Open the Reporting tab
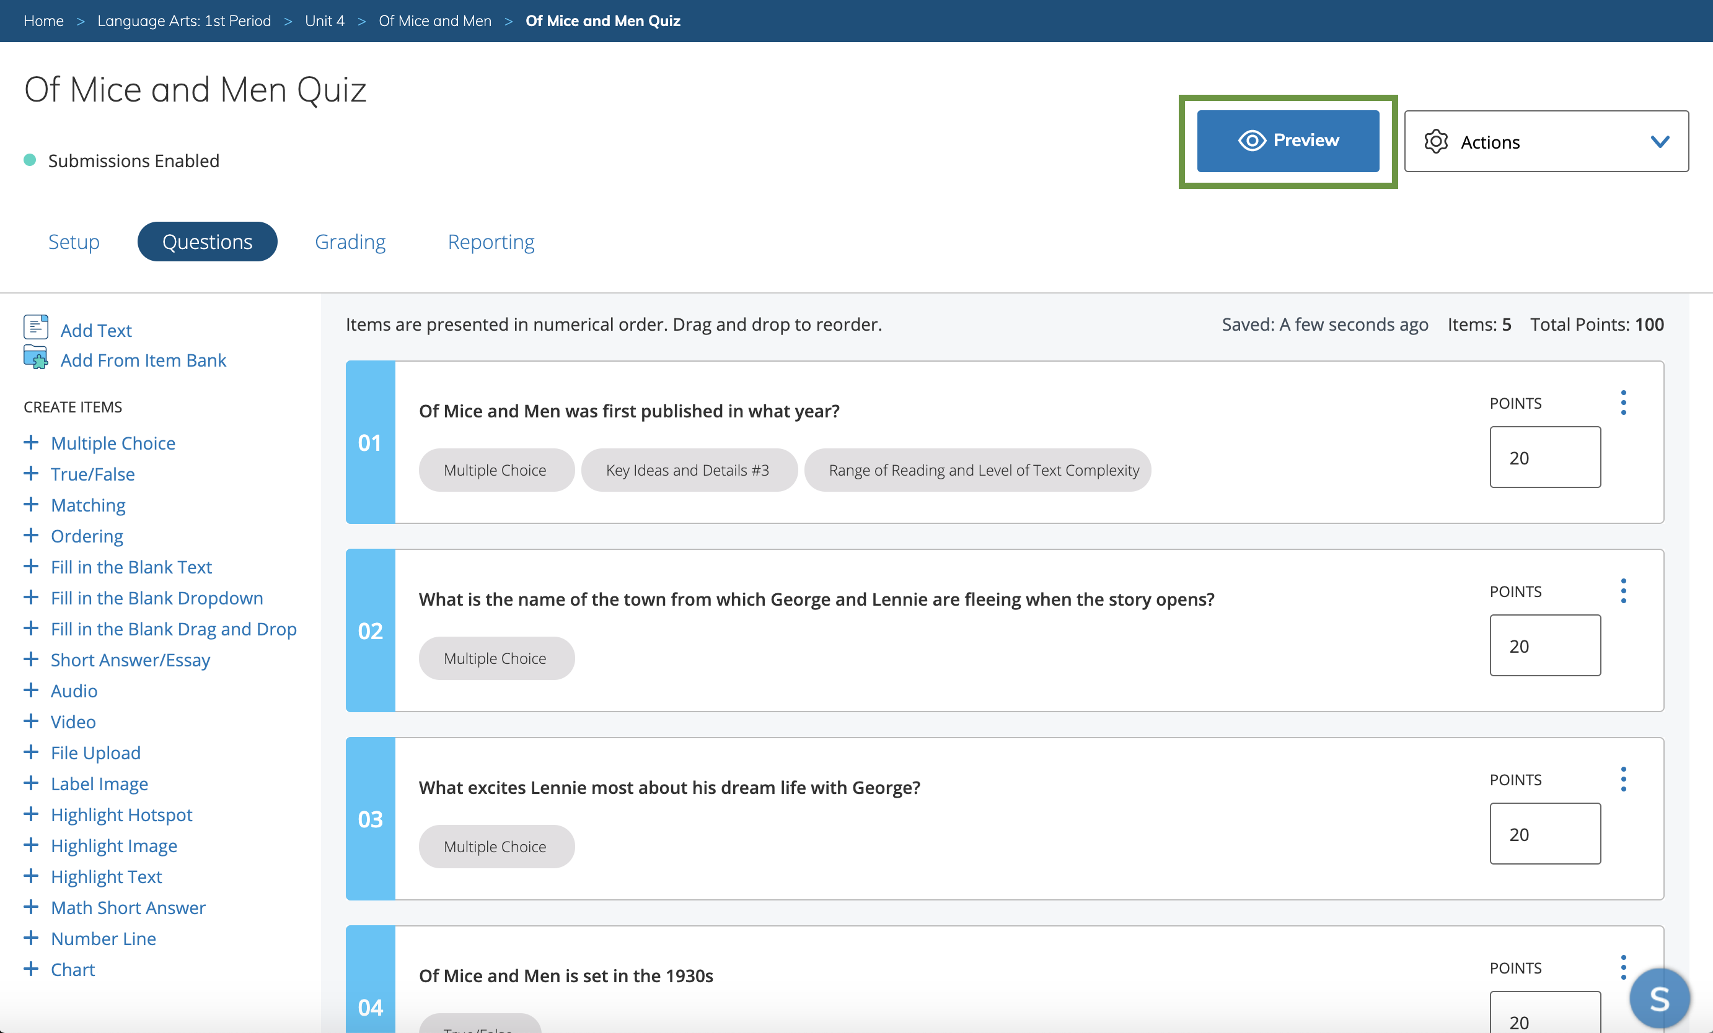 491,241
